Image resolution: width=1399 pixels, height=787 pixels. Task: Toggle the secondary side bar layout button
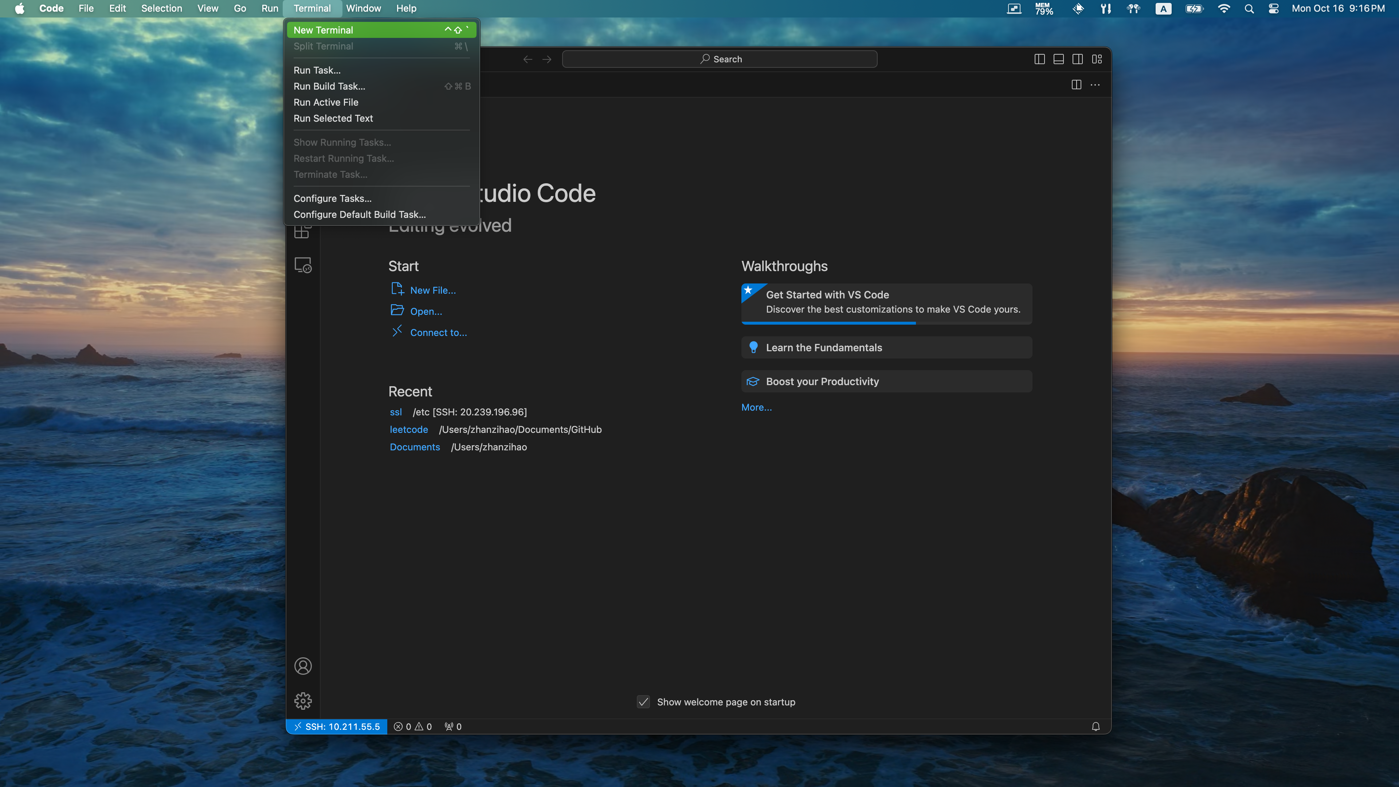[x=1078, y=59]
